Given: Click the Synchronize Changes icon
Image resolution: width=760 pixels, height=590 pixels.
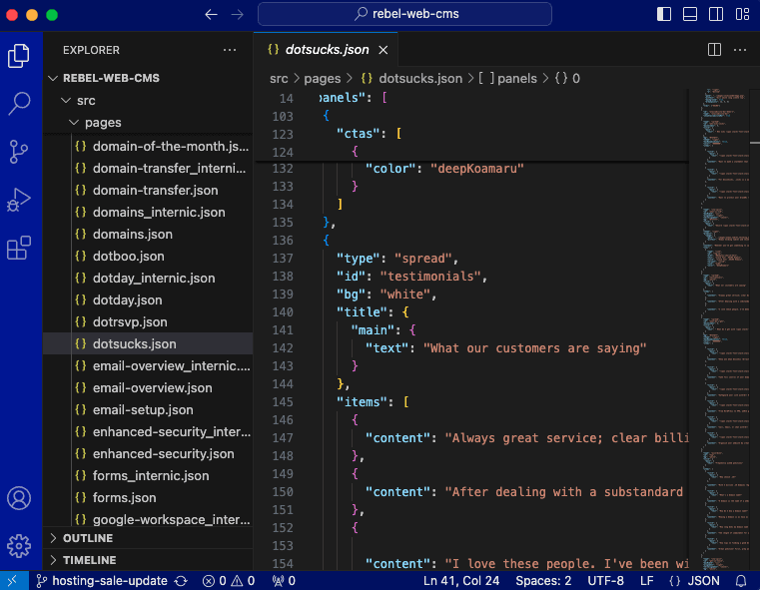Looking at the screenshot, I should (181, 580).
